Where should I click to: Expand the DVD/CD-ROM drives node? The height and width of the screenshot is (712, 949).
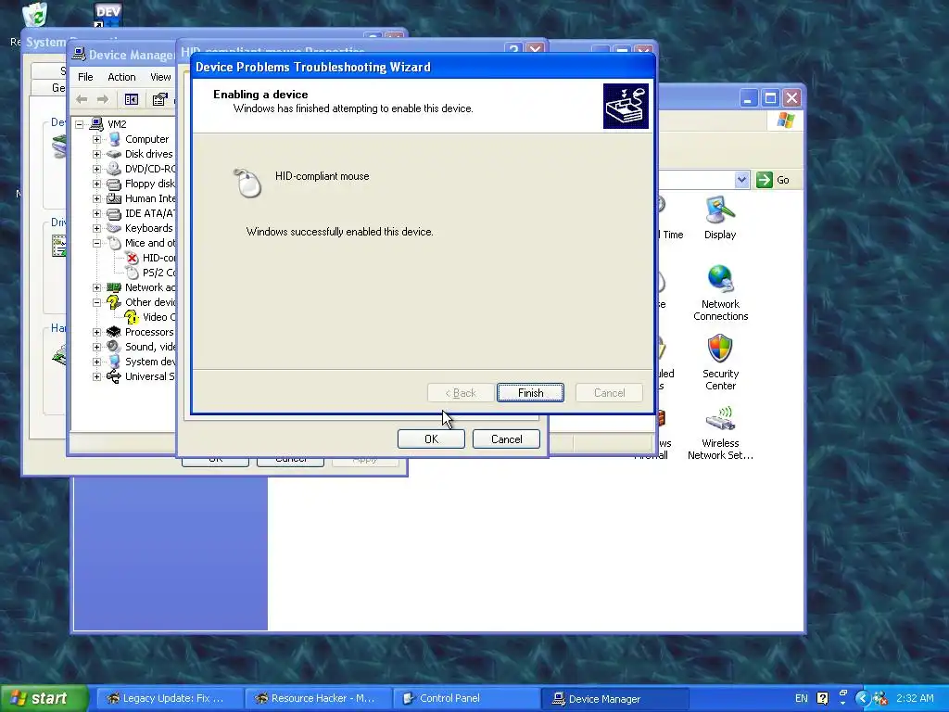tap(96, 169)
